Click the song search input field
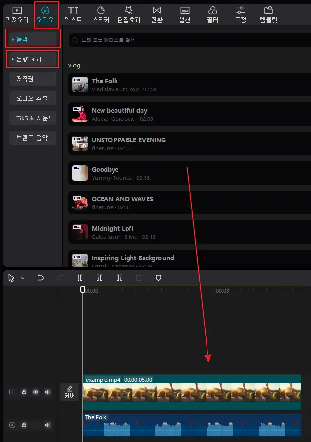The height and width of the screenshot is (442, 311). (x=190, y=40)
